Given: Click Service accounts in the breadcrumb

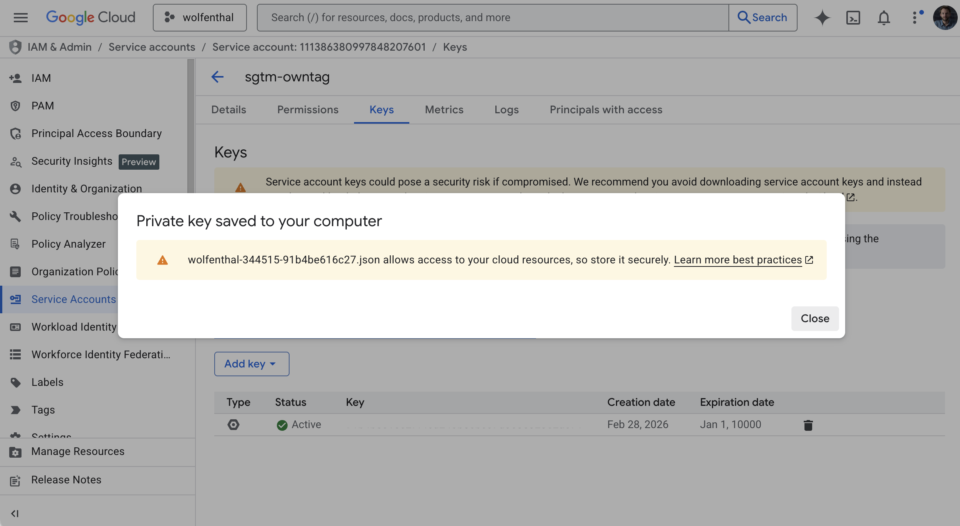Looking at the screenshot, I should [x=152, y=47].
